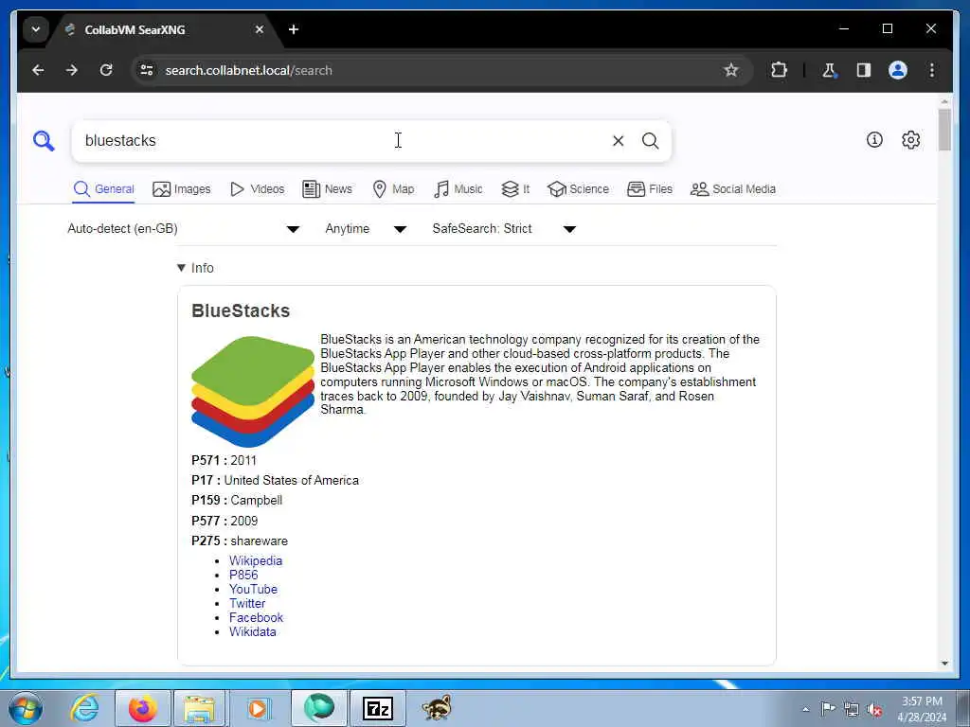The image size is (970, 727).
Task: Click the scrollbar down arrow
Action: tap(944, 664)
